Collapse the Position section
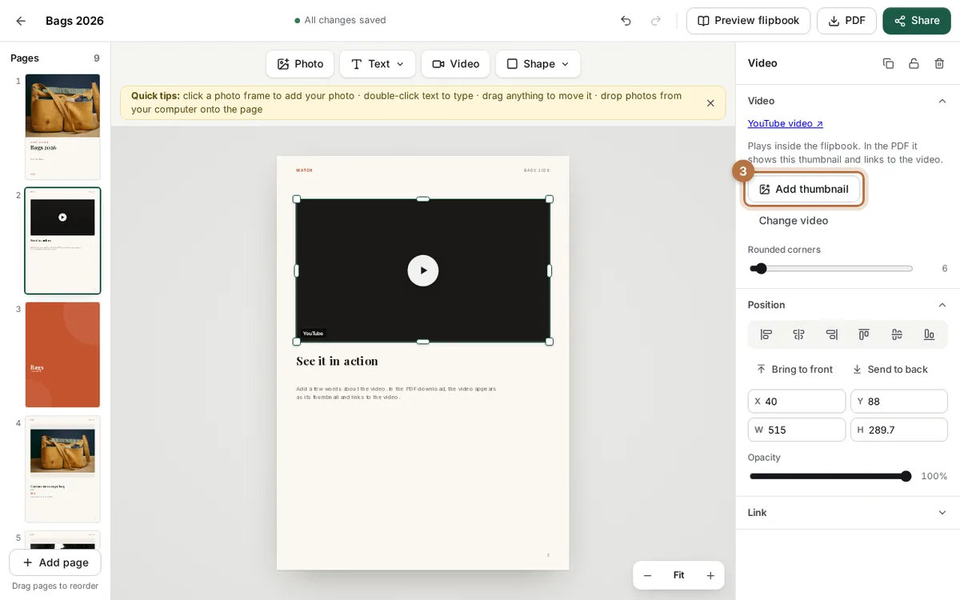Viewport: 960px width, 600px height. click(x=942, y=305)
